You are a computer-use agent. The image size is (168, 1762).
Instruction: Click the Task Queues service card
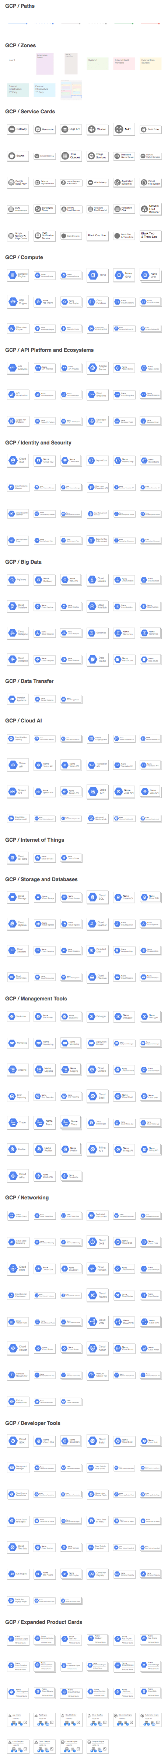71,156
